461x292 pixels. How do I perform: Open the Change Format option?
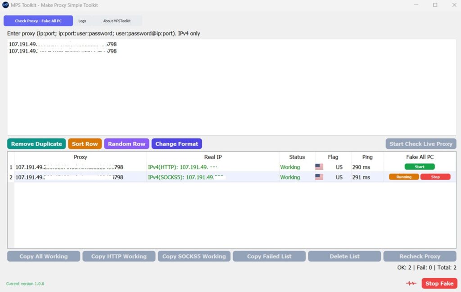pos(177,144)
